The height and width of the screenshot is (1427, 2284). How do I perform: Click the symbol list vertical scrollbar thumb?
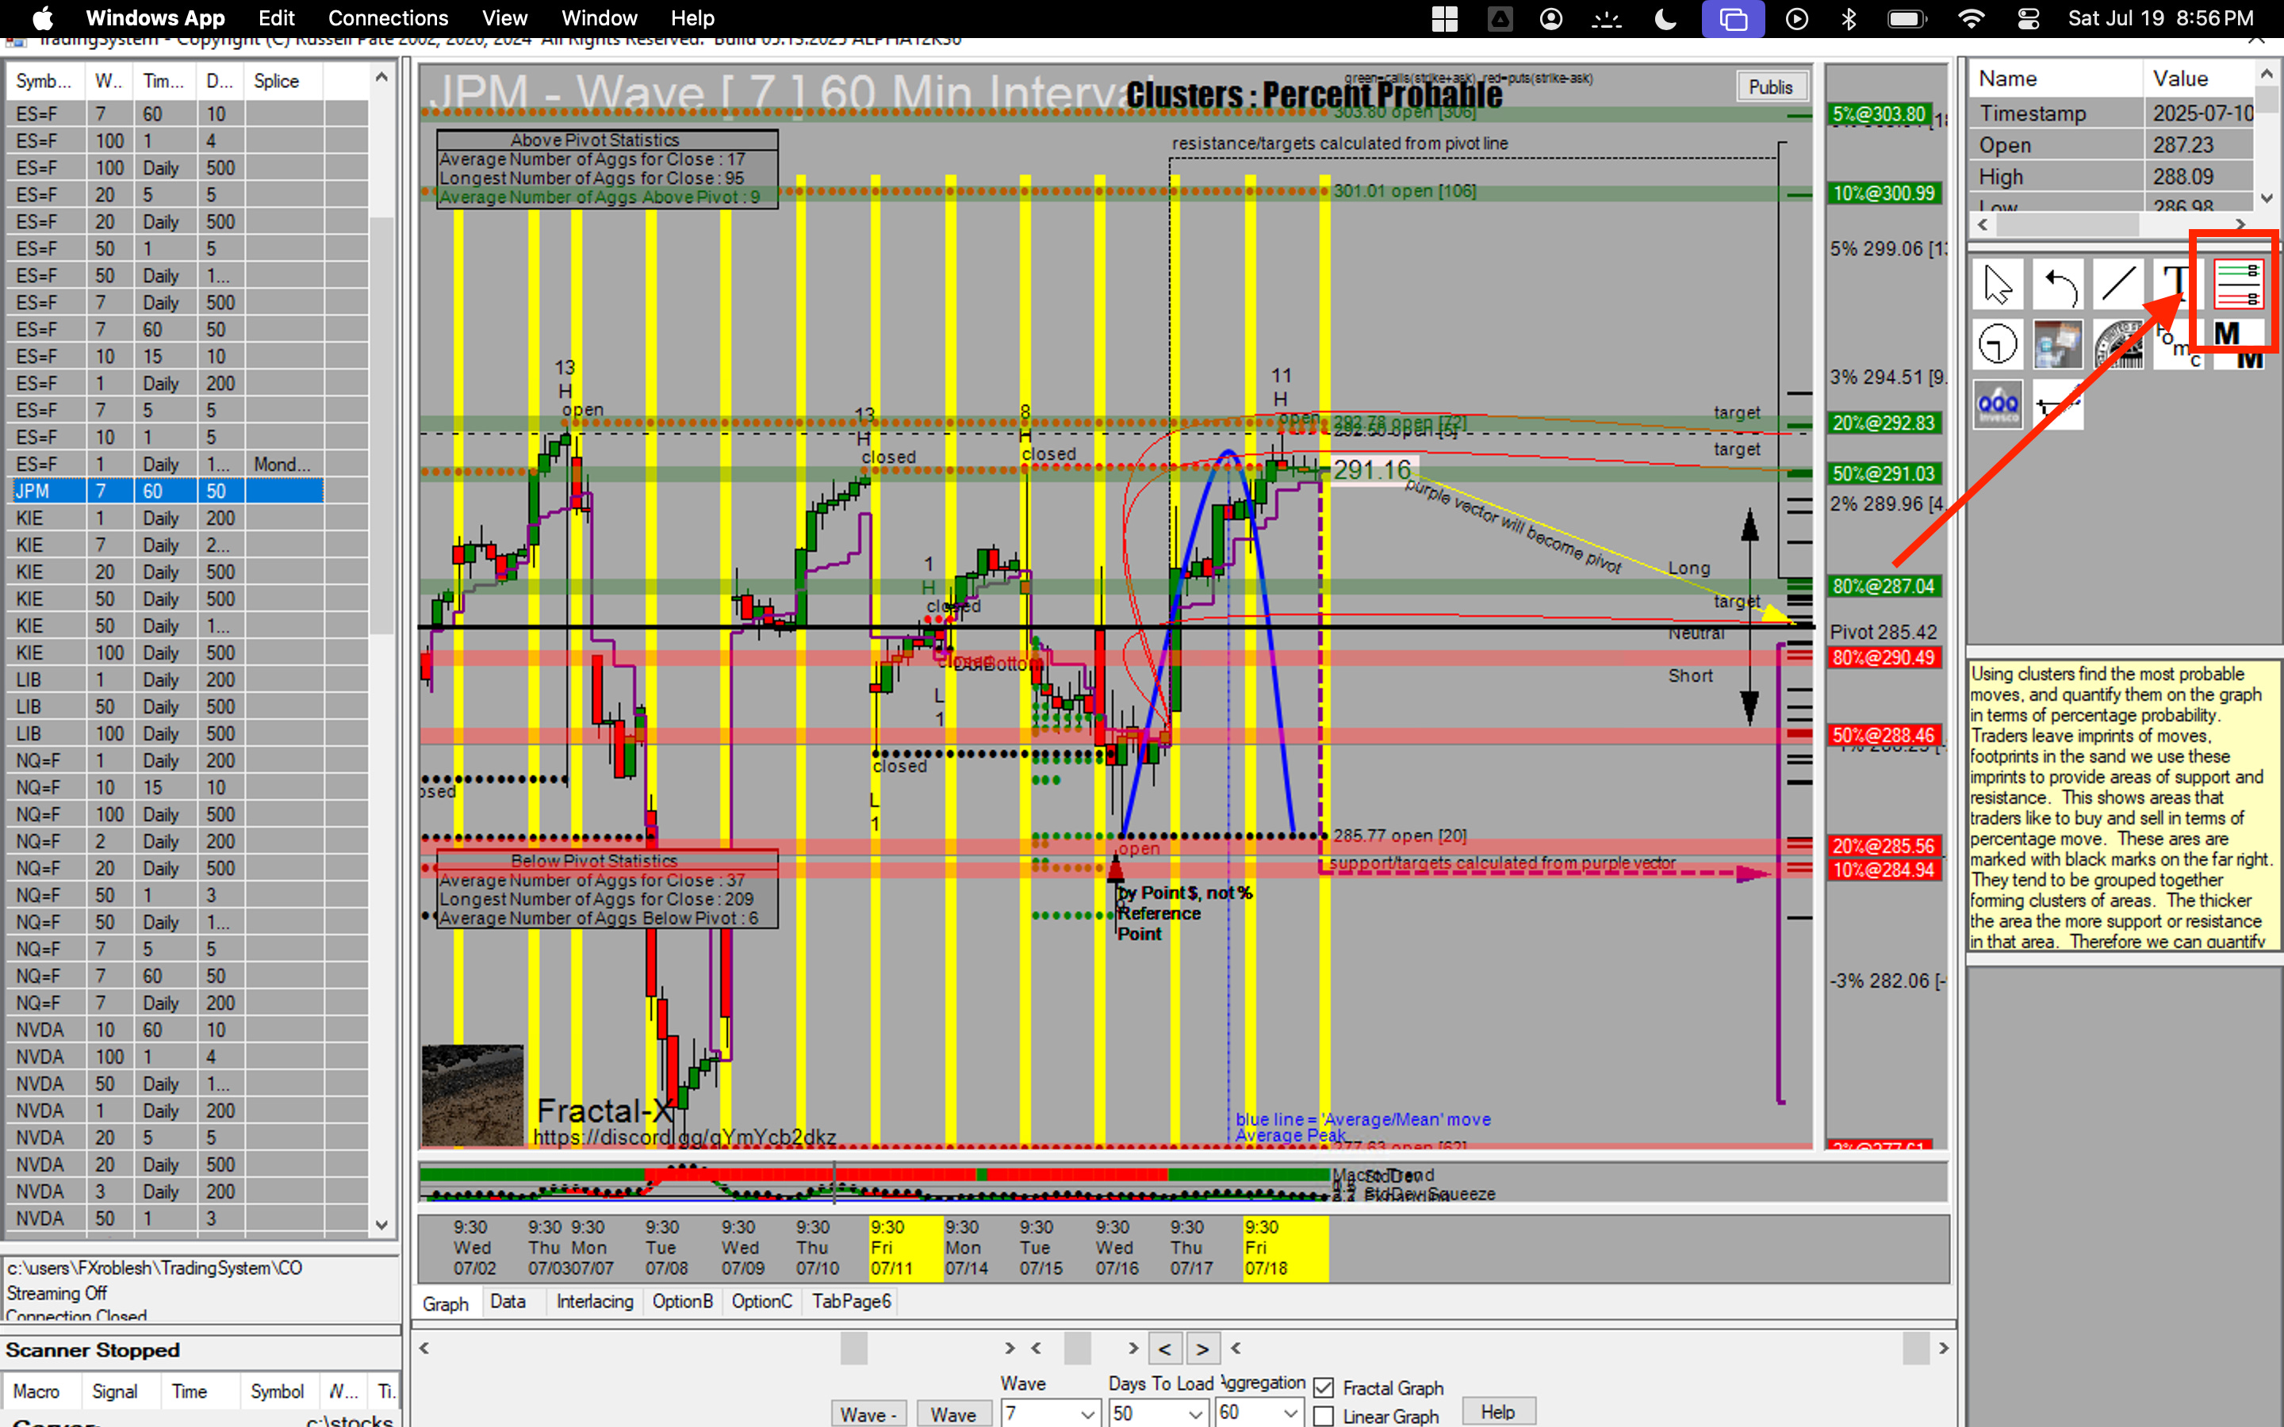click(381, 425)
